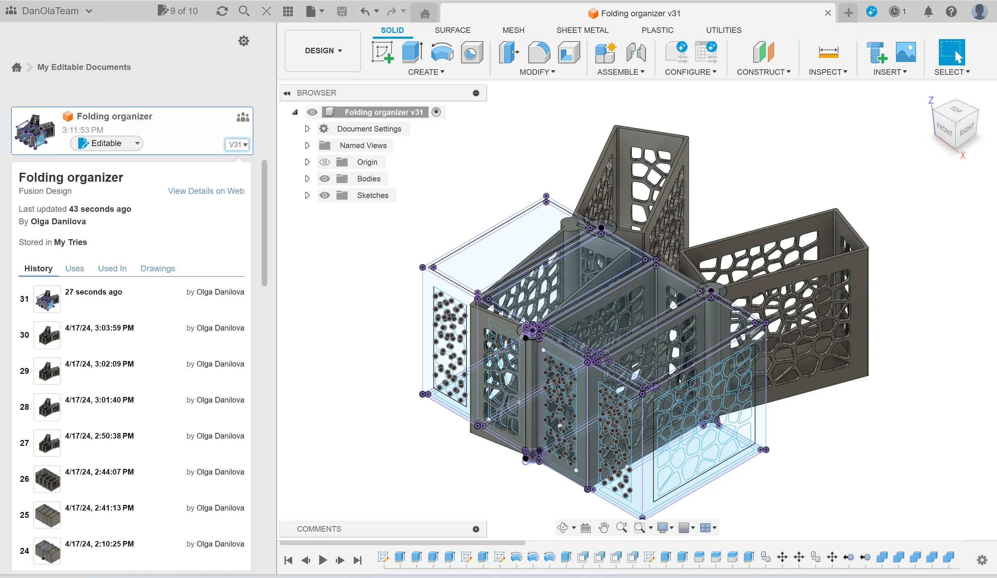This screenshot has height=578, width=997.
Task: Click the Undo arrow
Action: coord(365,11)
